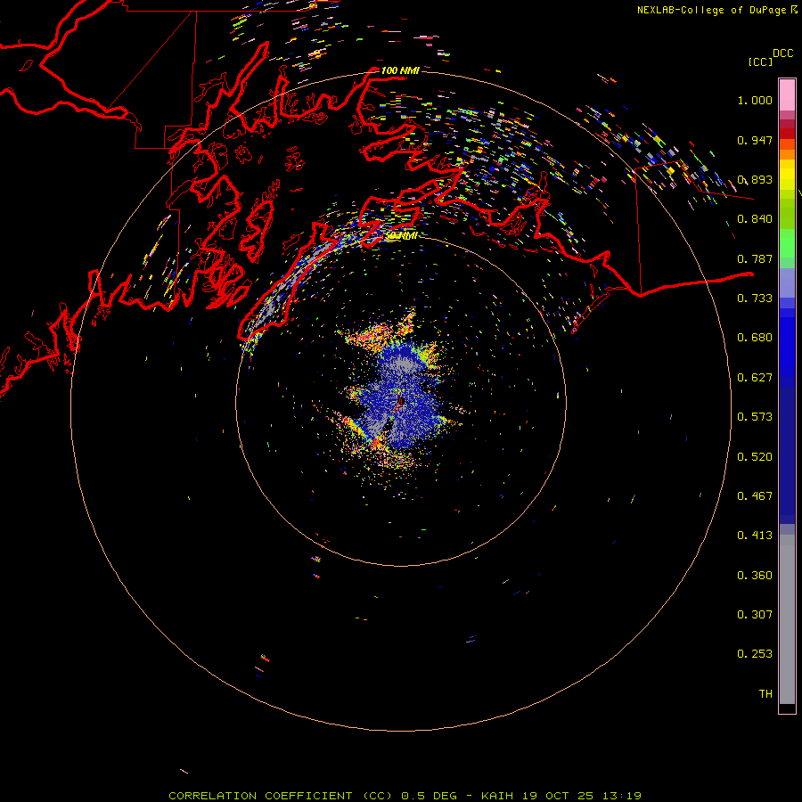Image resolution: width=802 pixels, height=802 pixels.
Task: Select the 0.840 scale value
Action: [x=755, y=219]
